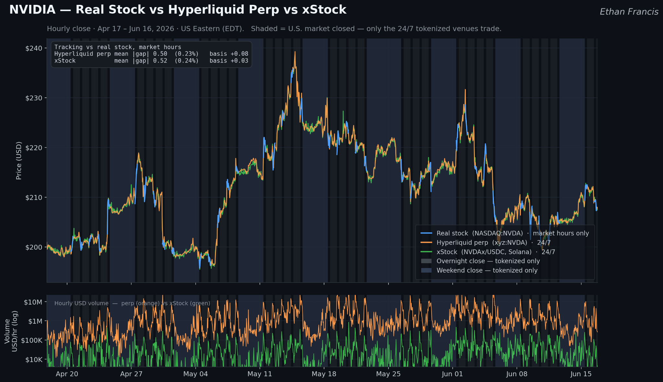Click the 'xStock mean |gap| 0.52' stats row
663x382 pixels.
[151, 61]
